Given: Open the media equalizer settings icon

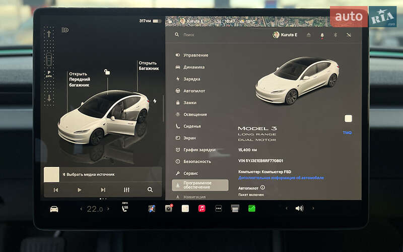Looking at the screenshot, I should pyautogui.click(x=127, y=190).
